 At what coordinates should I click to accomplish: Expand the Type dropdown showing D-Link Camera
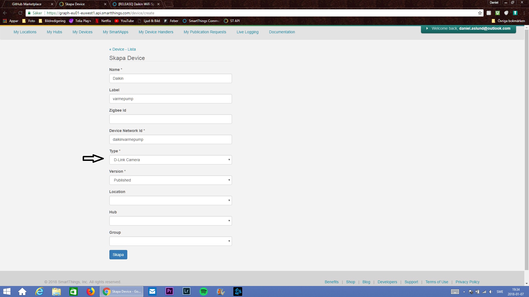(170, 160)
